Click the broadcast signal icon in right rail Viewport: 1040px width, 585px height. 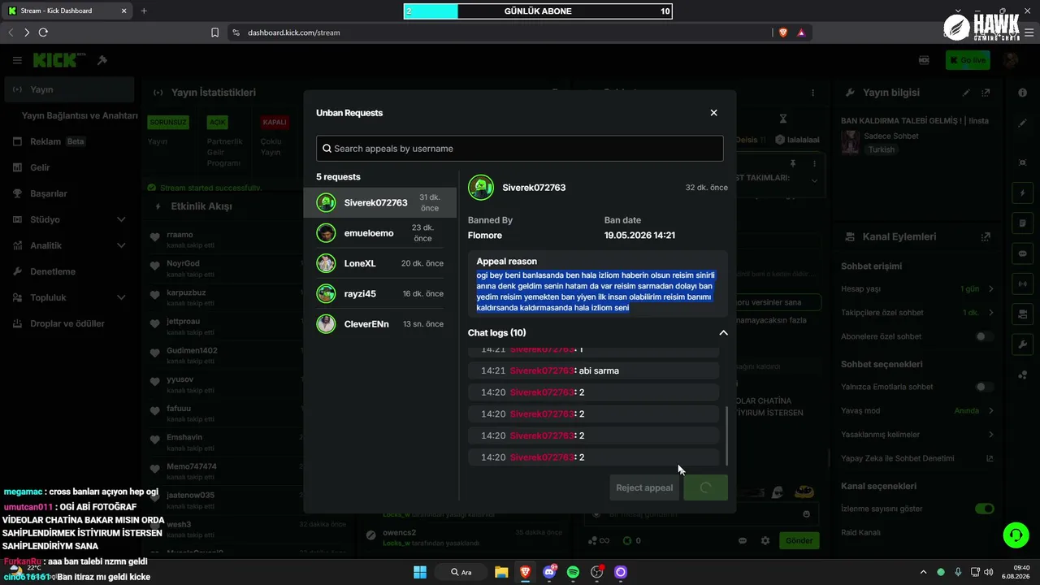coord(1023,284)
